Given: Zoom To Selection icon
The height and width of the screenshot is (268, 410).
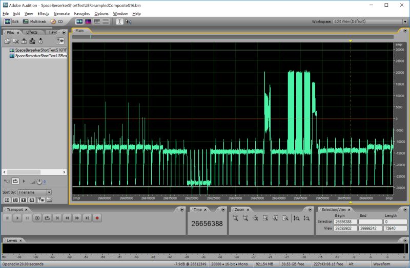Looking at the screenshot, I should [x=265, y=218].
